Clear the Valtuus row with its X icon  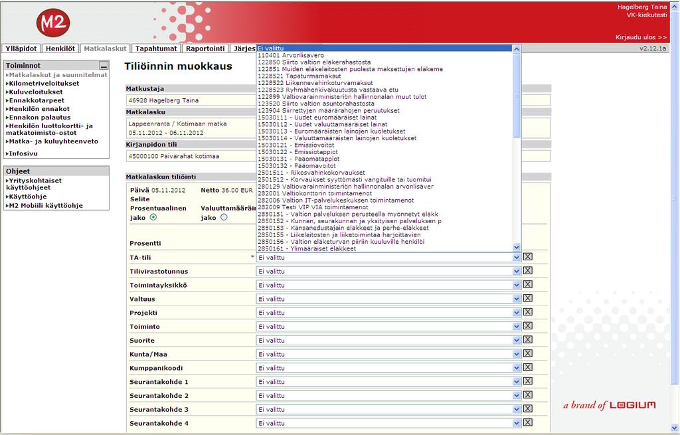pyautogui.click(x=528, y=298)
